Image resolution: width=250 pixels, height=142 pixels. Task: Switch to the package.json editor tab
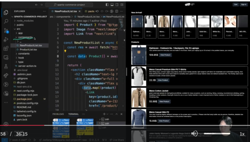(x=90, y=11)
